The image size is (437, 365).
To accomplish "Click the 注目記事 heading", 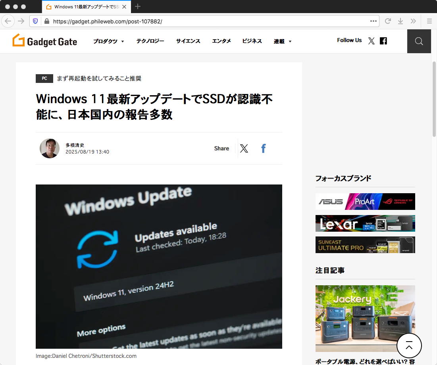I will (x=330, y=270).
